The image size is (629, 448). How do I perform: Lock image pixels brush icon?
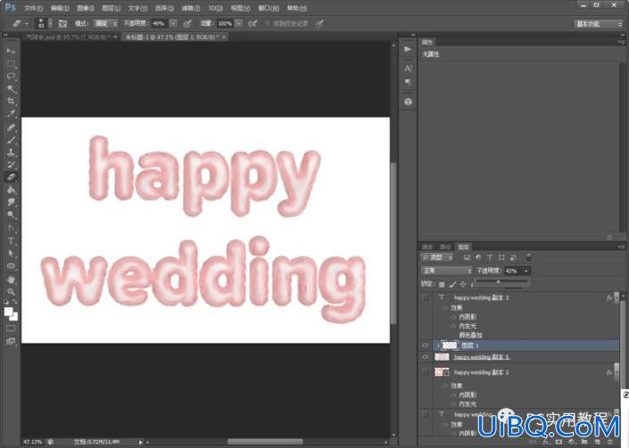point(452,284)
